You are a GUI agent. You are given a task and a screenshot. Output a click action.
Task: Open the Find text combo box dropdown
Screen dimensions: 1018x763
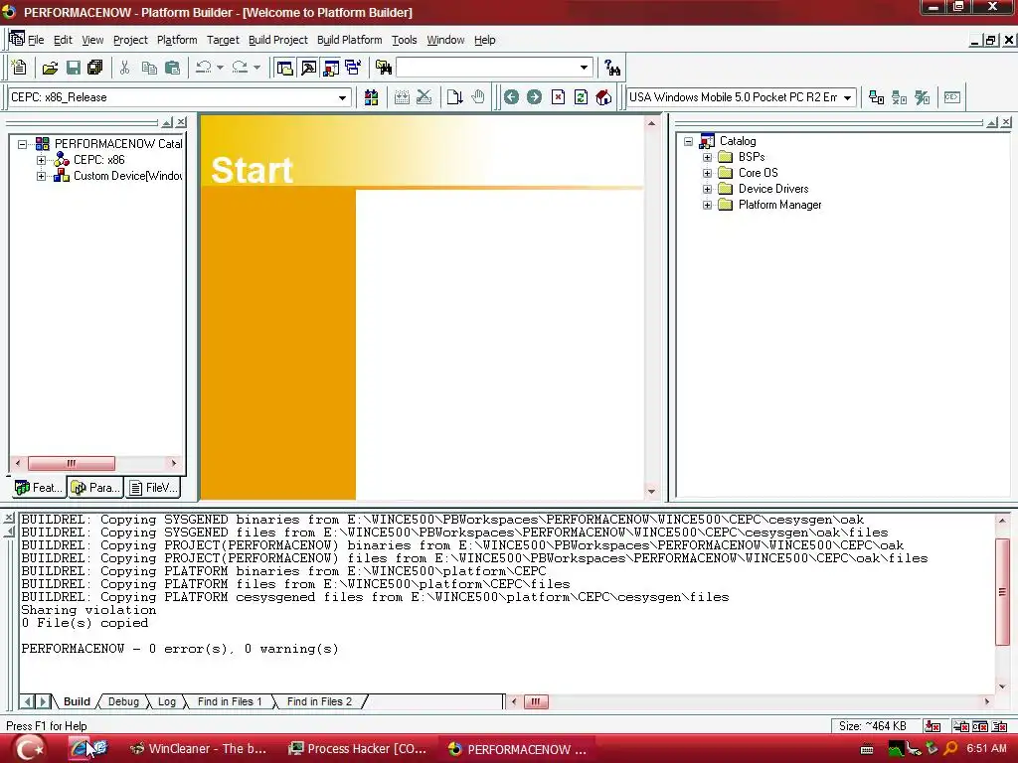pos(584,68)
